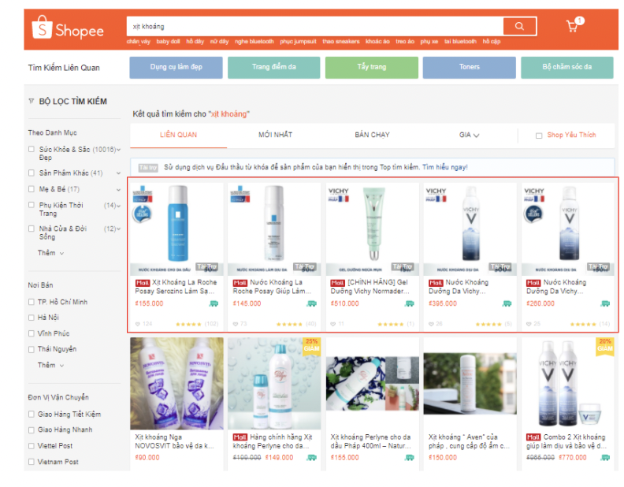
Task: Expand Mẹ & Bé subcategories arrow
Action: [x=118, y=190]
